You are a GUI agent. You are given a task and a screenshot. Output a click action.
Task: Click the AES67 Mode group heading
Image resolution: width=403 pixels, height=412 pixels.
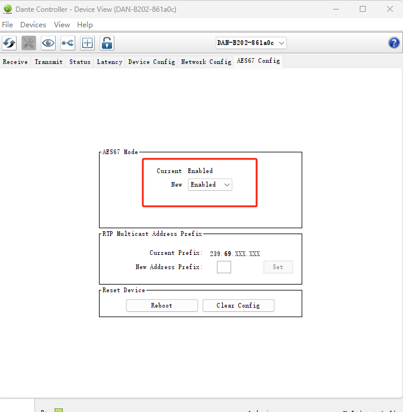pyautogui.click(x=120, y=152)
